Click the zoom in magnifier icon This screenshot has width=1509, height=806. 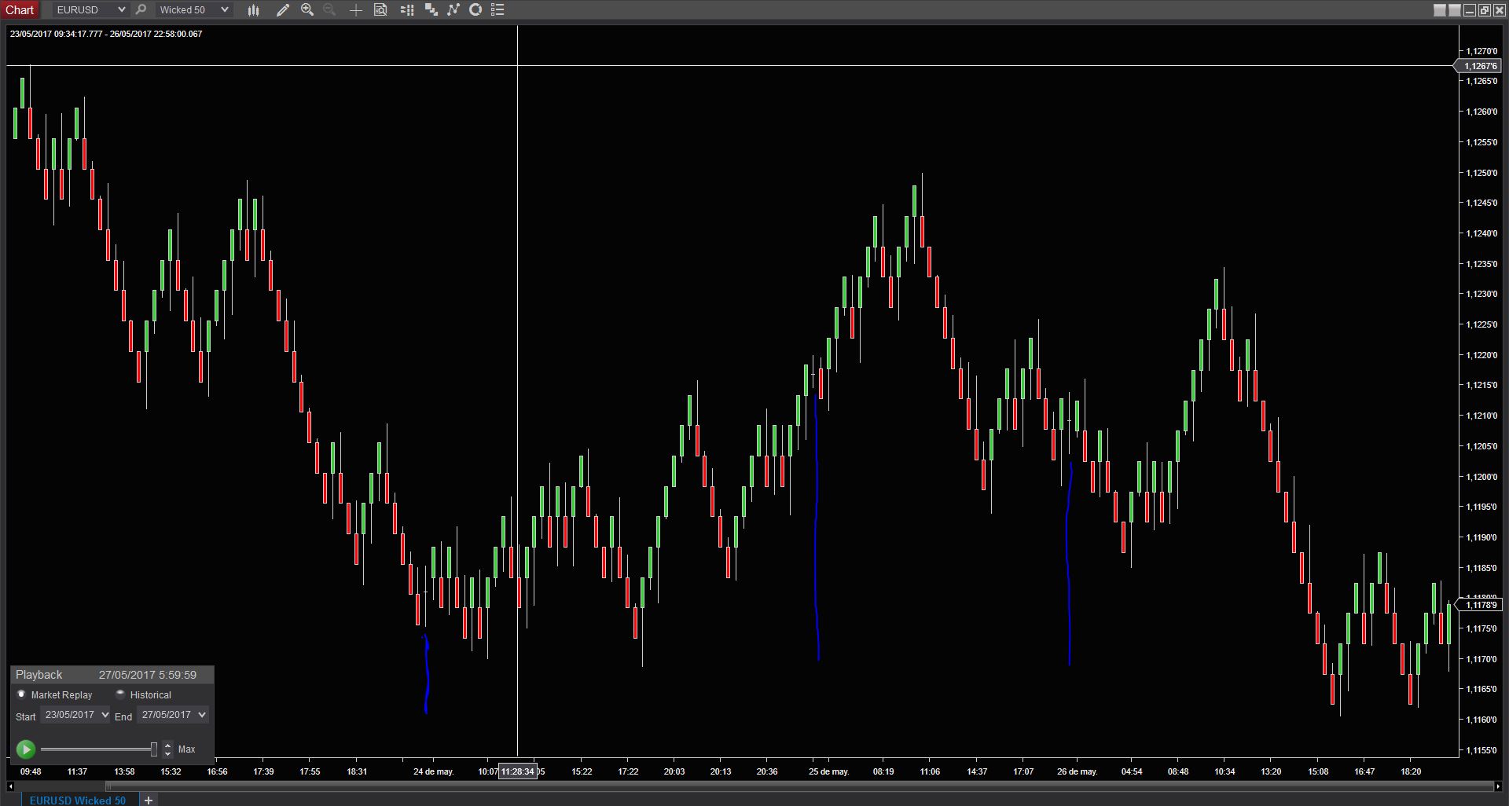click(x=307, y=9)
